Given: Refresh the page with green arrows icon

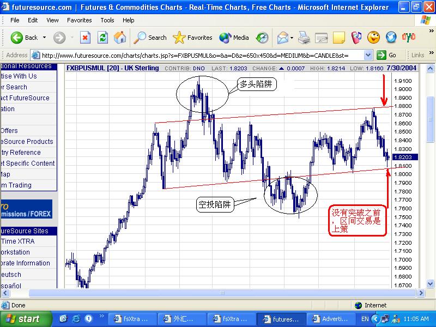Looking at the screenshot, I should pos(102,38).
